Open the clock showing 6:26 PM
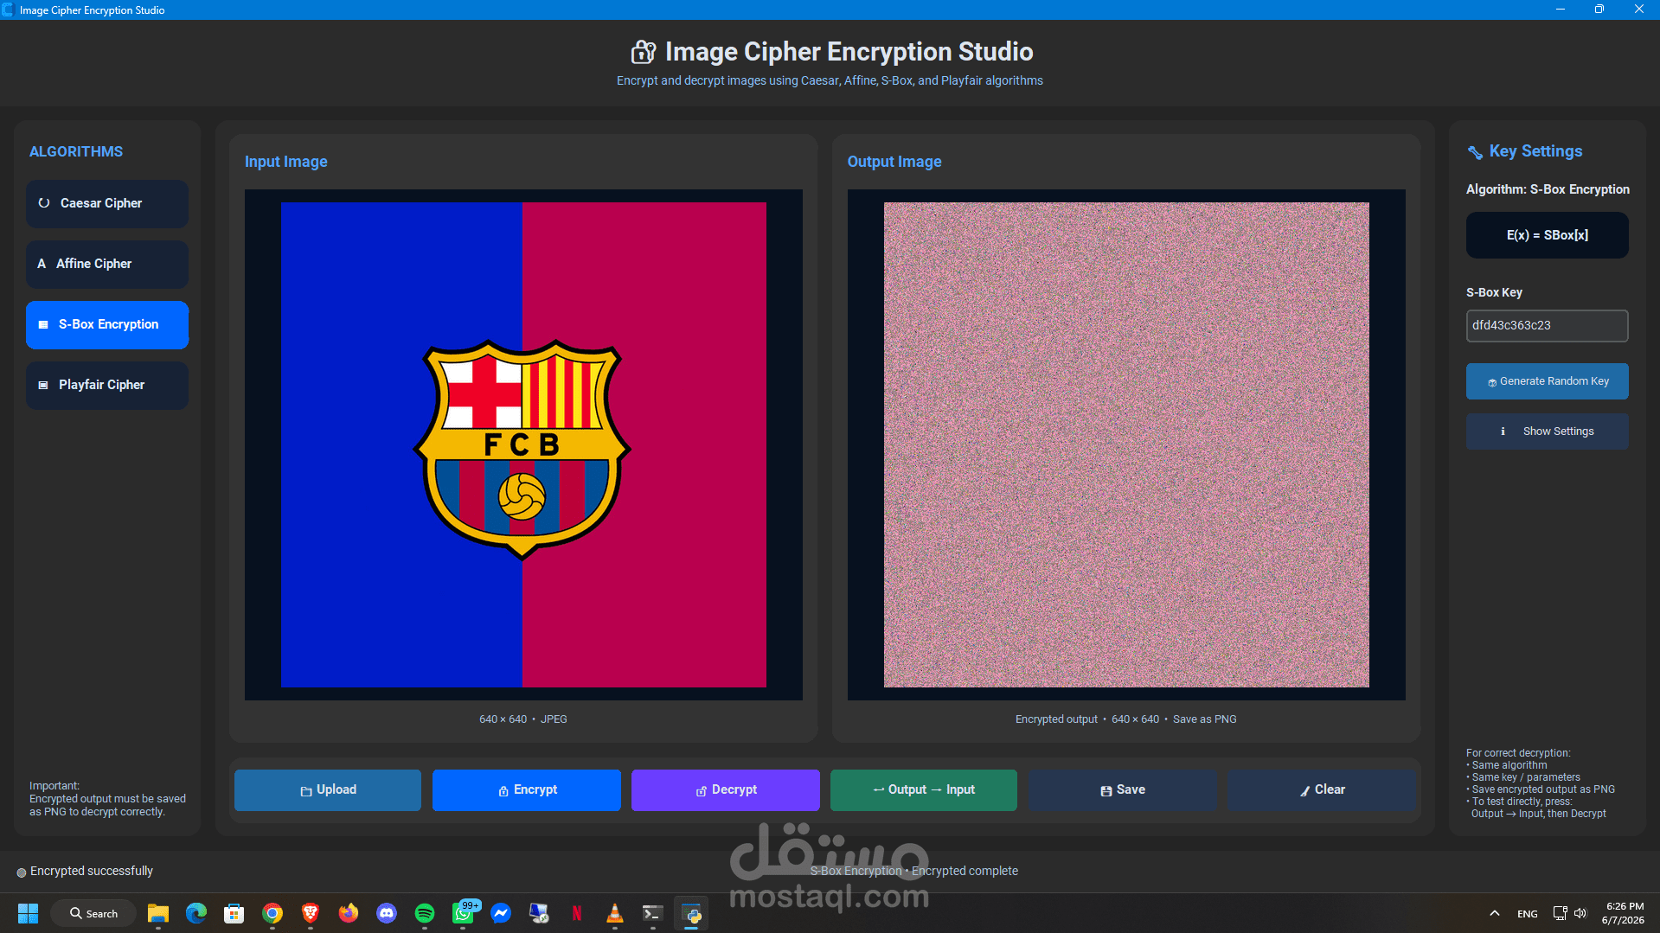The width and height of the screenshot is (1660, 933). click(x=1623, y=913)
